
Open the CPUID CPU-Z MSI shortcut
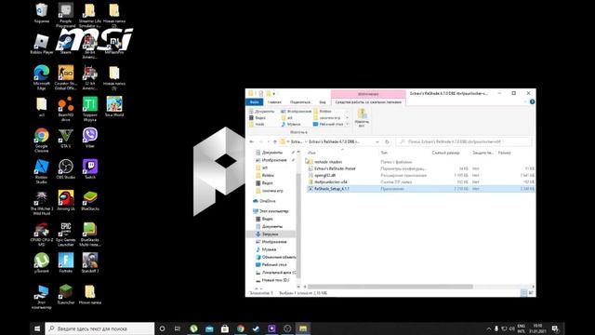[41, 234]
